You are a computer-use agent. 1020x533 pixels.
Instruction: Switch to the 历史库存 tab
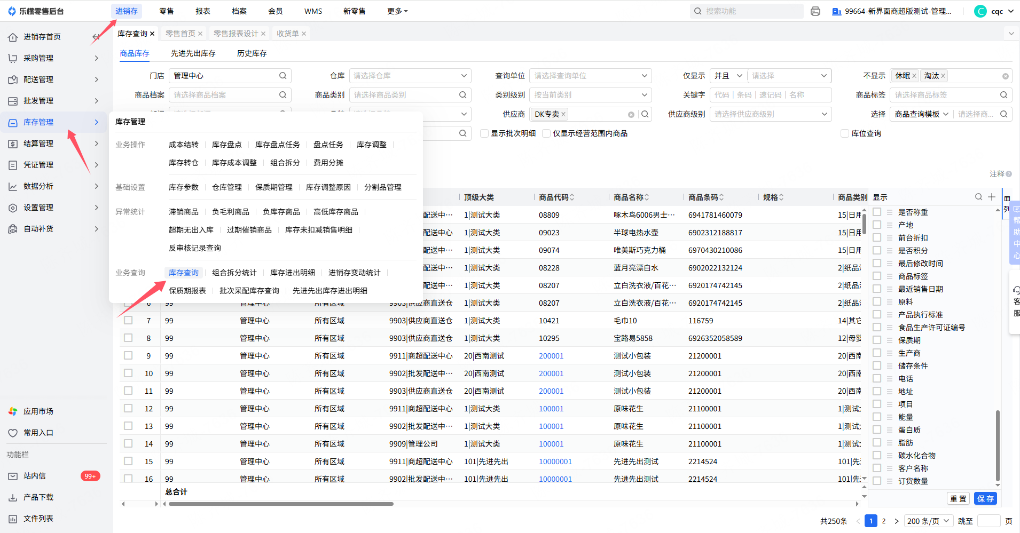coord(252,53)
